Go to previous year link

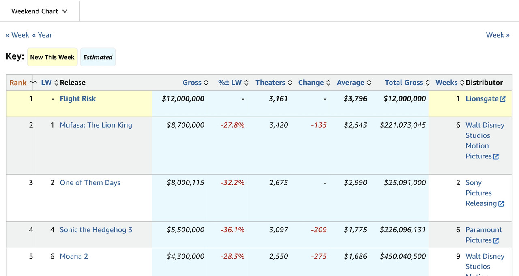42,35
